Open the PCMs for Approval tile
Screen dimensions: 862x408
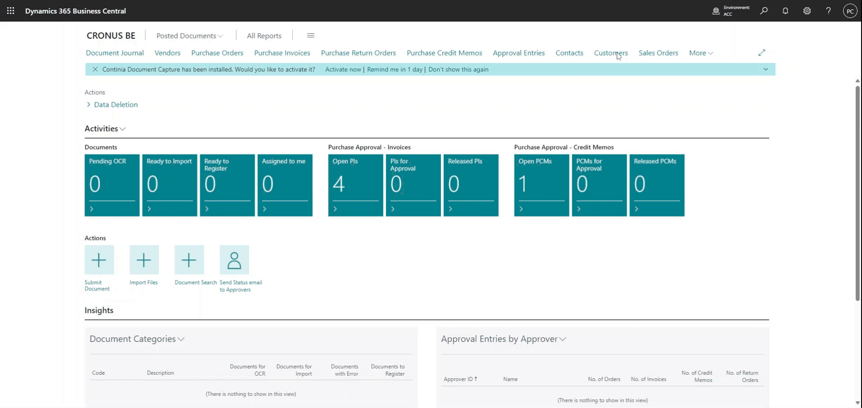(600, 185)
